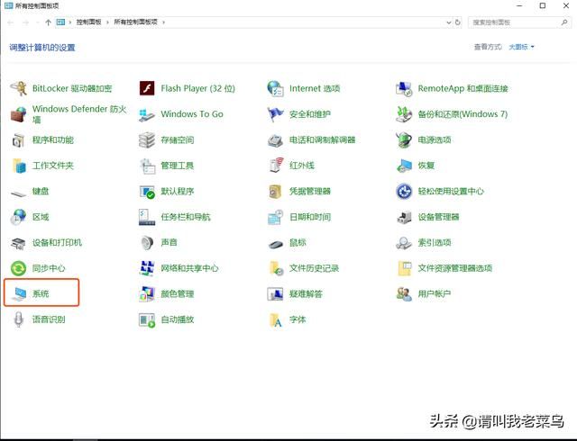Open the 语音识别 microphone icon

tap(18, 319)
